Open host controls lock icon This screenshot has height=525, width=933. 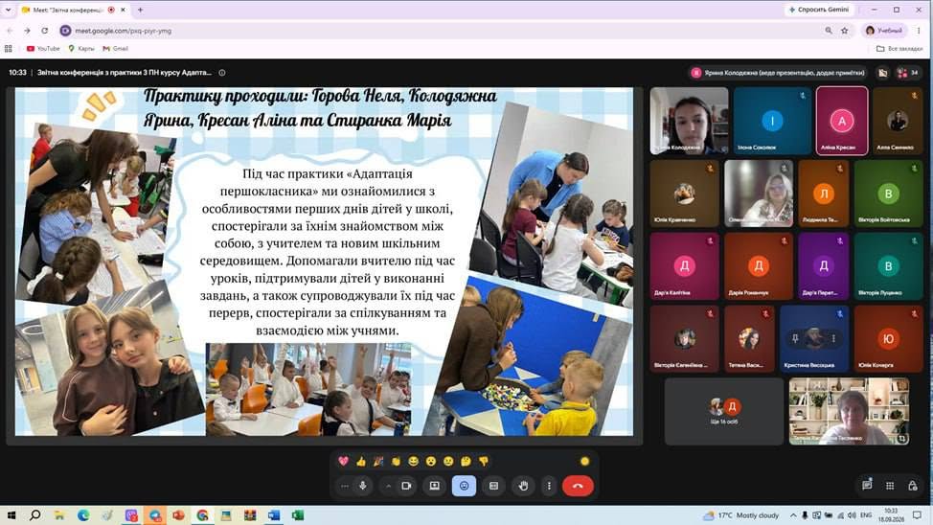[913, 486]
